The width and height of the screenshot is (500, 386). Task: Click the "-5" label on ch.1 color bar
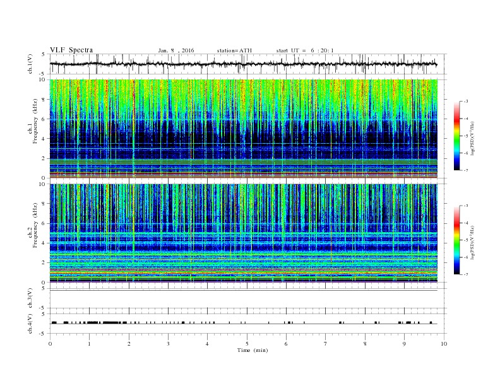(466, 136)
